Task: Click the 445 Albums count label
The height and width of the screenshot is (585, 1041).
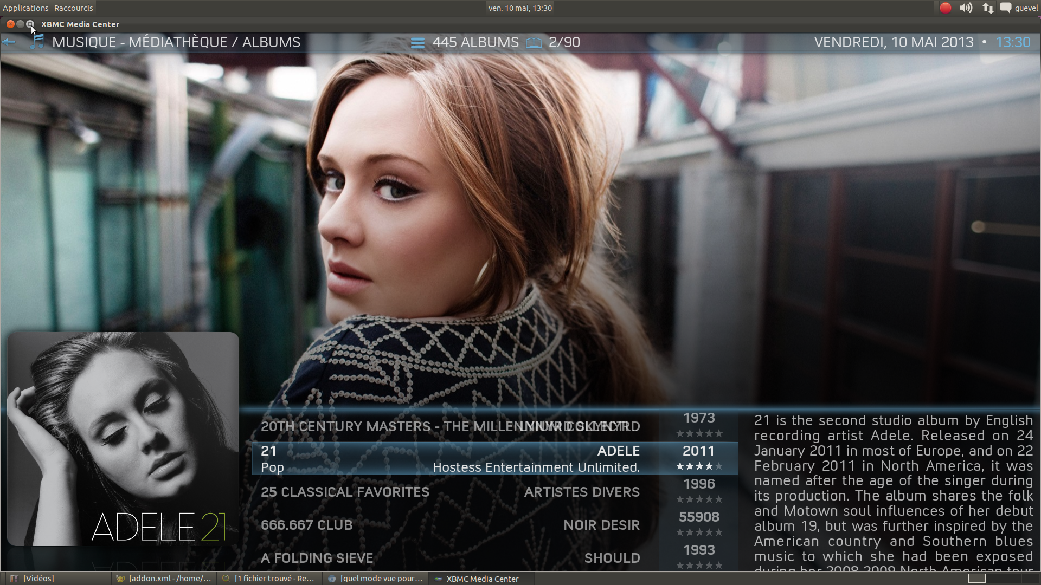Action: click(475, 42)
